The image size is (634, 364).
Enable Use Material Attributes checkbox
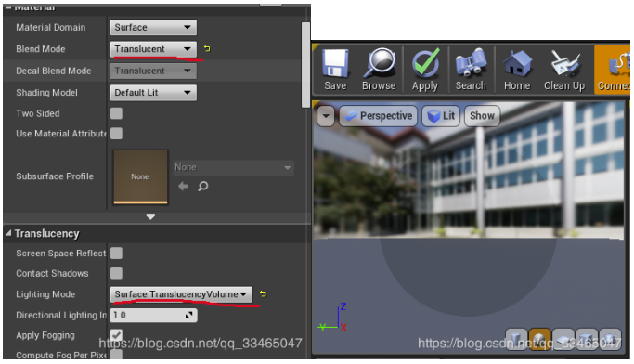click(116, 134)
